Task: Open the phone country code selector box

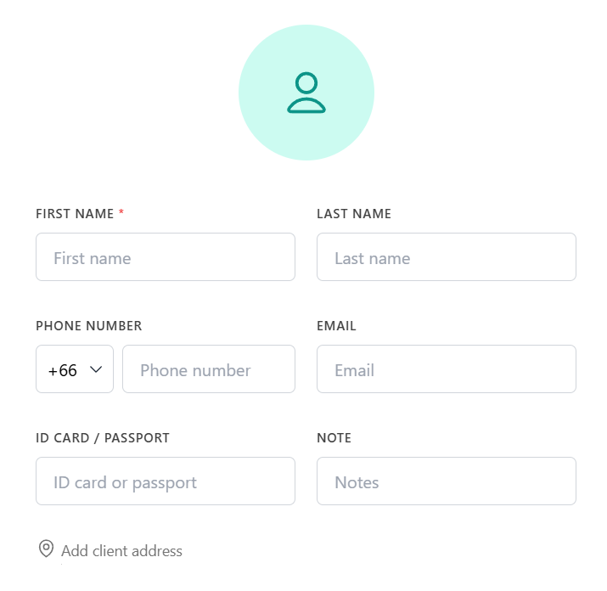Action: [75, 369]
